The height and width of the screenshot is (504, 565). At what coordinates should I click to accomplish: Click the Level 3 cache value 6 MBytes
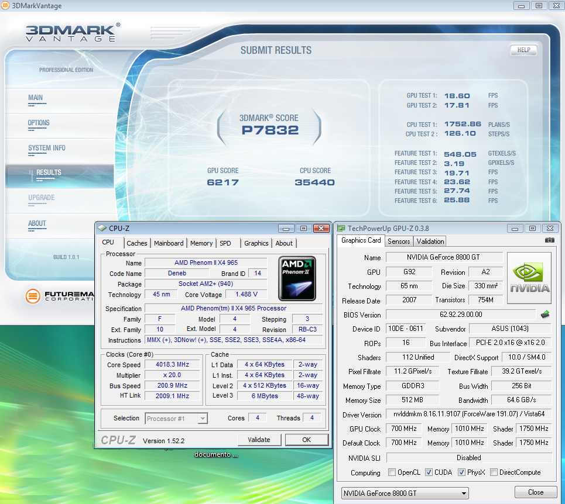click(x=265, y=396)
